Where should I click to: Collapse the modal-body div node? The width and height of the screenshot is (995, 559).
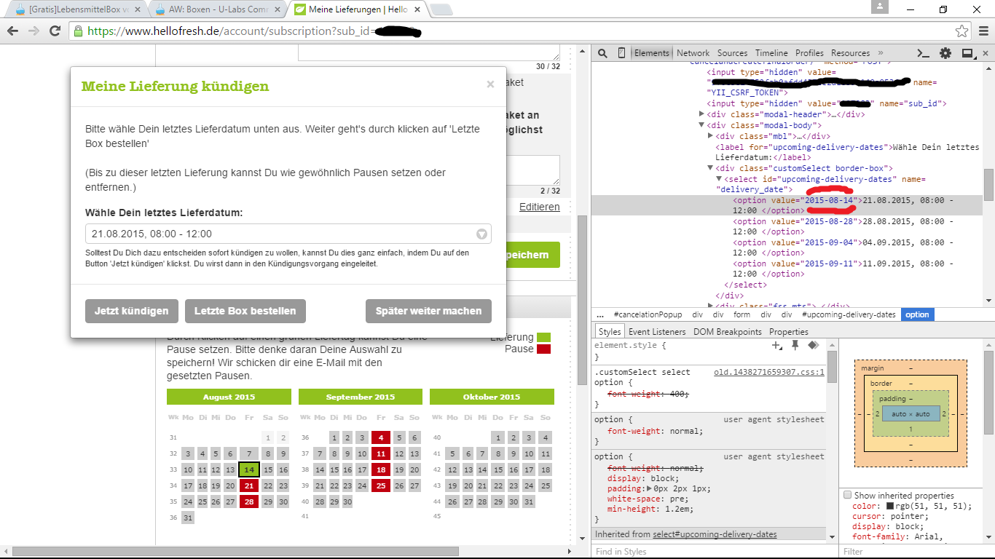coord(701,125)
